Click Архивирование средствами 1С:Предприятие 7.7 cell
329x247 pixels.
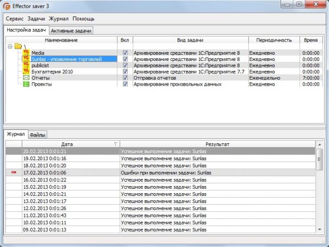(189, 71)
